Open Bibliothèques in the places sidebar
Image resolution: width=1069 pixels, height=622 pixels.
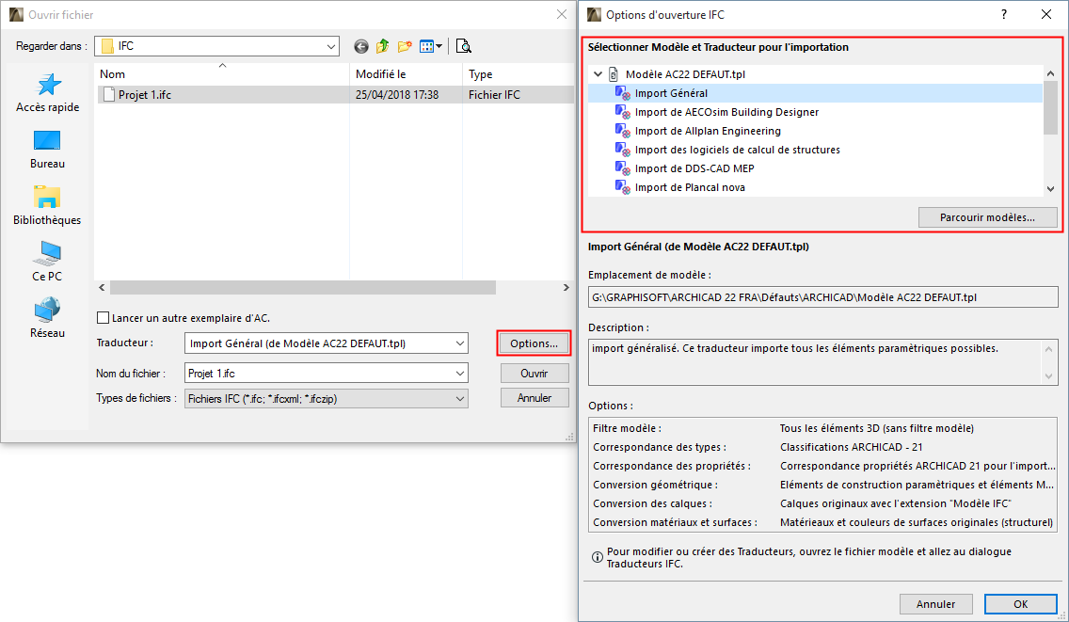tap(47, 205)
